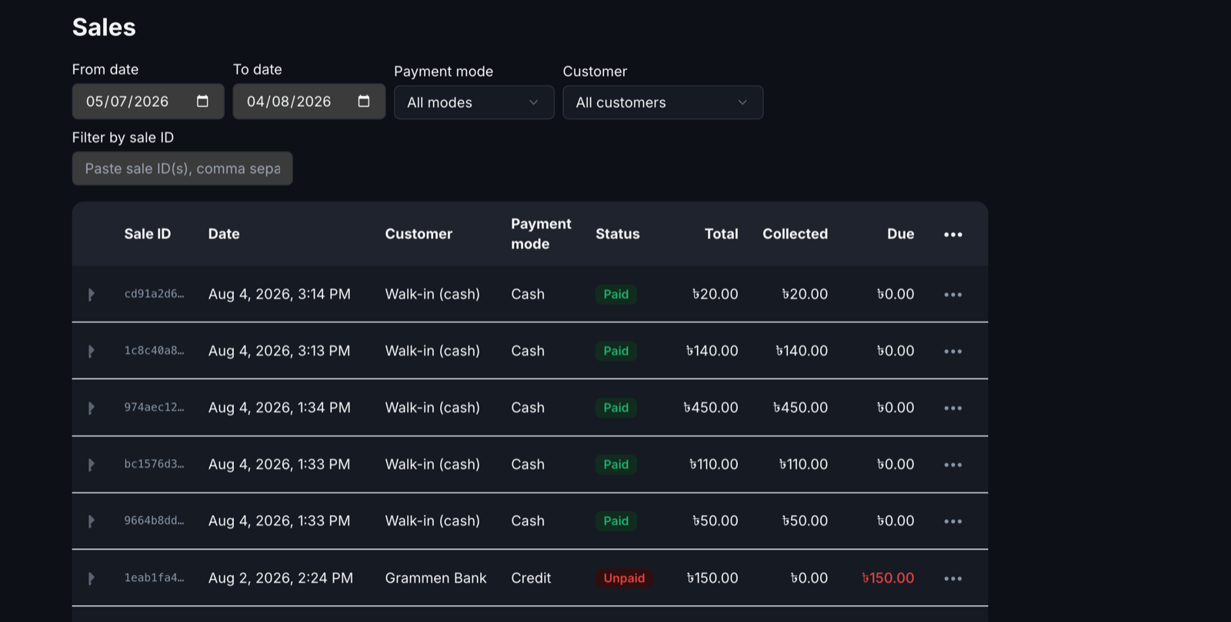Click date Aug 4, 2026, 3:13 PM
This screenshot has height=622, width=1231.
(279, 351)
